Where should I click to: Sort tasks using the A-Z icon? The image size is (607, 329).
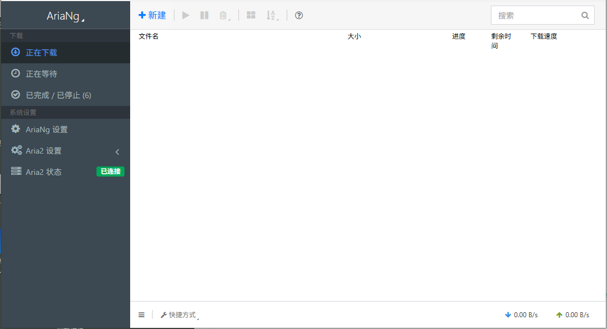(271, 15)
